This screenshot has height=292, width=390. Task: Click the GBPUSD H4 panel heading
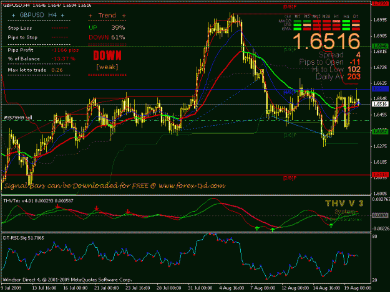tap(38, 15)
